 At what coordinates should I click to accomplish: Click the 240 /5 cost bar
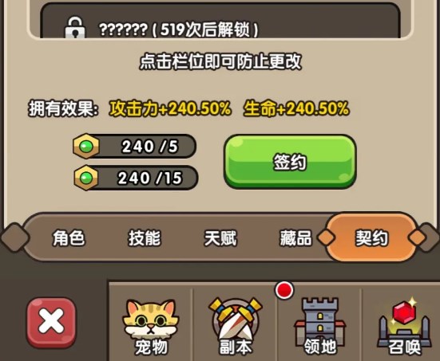(x=134, y=146)
